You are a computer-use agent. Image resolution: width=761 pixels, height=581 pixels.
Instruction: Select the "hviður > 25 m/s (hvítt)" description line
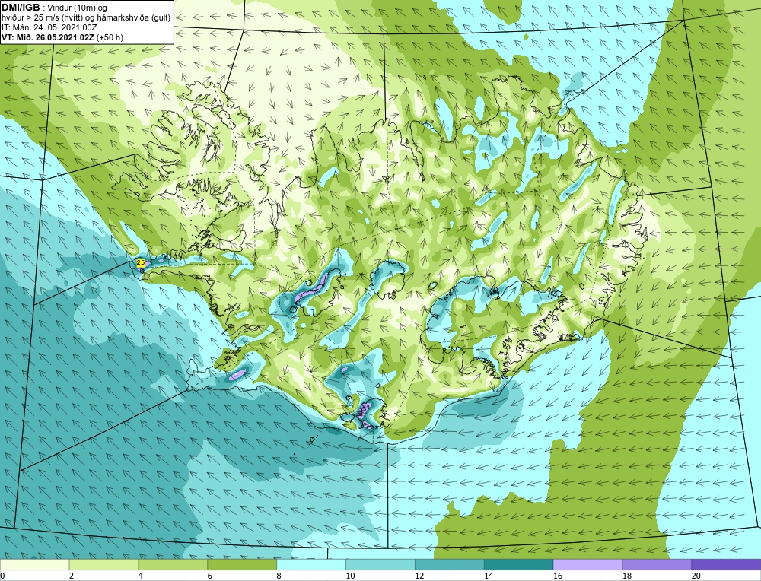point(87,17)
